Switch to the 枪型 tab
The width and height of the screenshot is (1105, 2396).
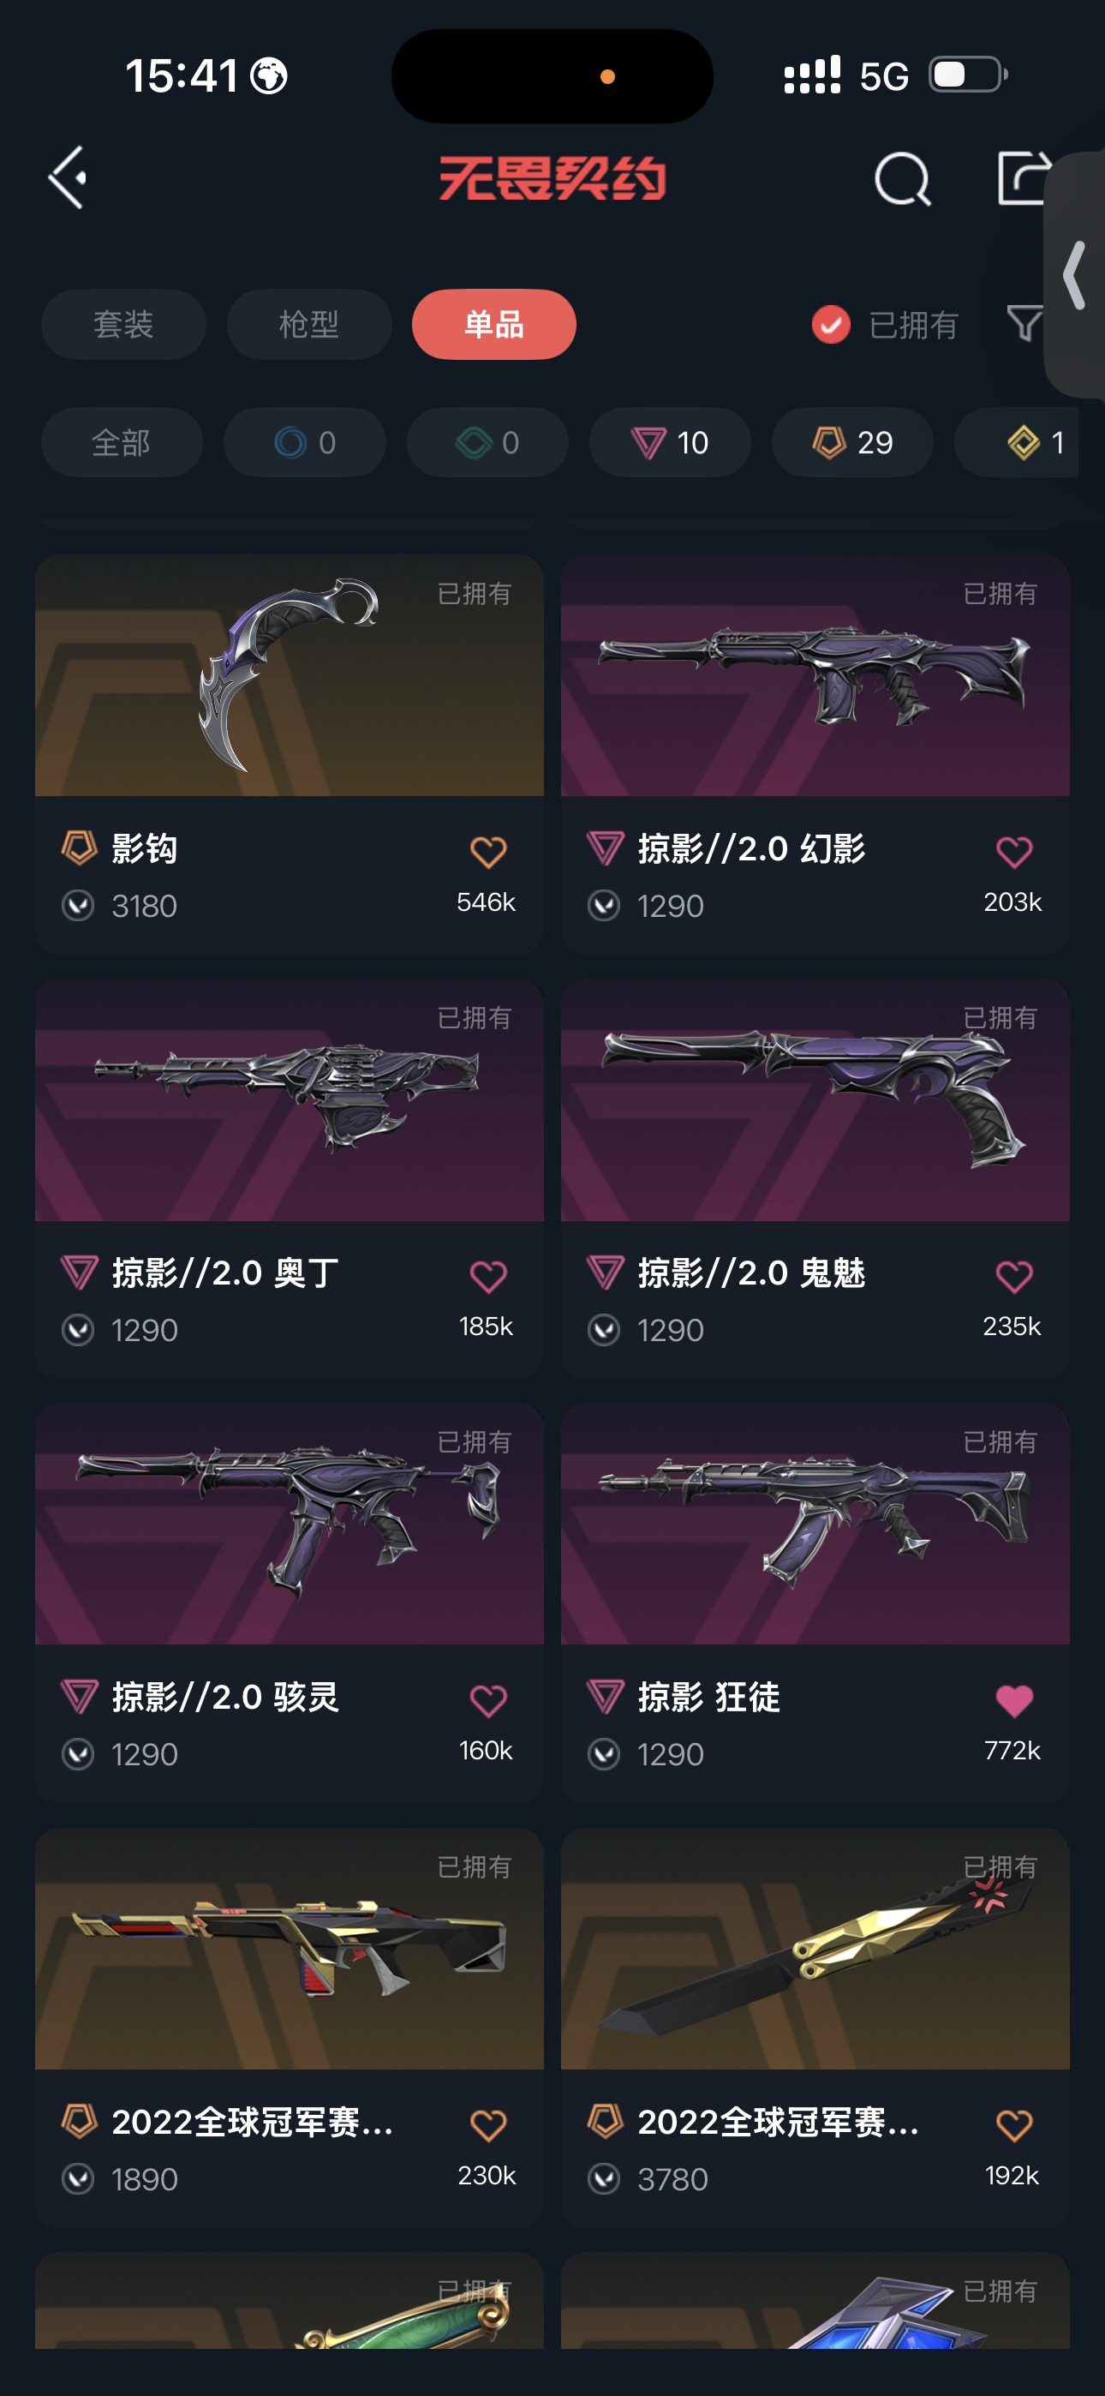[x=309, y=325]
